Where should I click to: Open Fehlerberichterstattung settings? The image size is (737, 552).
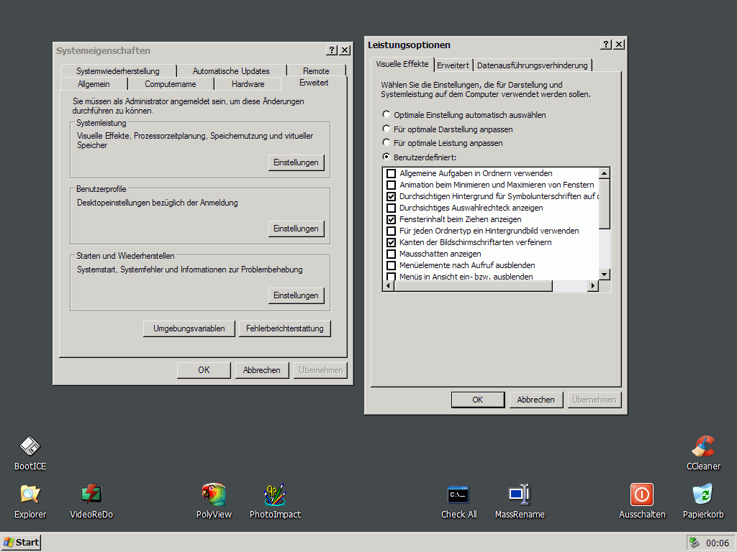284,328
